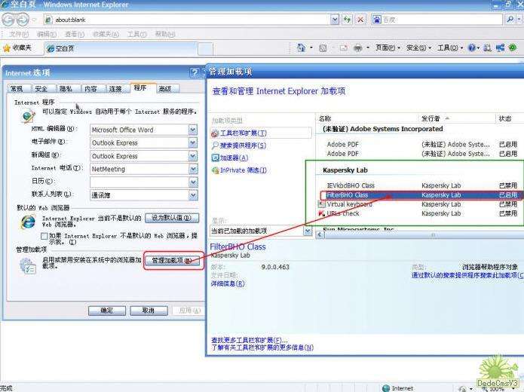524x392 pixels.
Task: Open the 文件(F) menu
Action: pos(18,34)
